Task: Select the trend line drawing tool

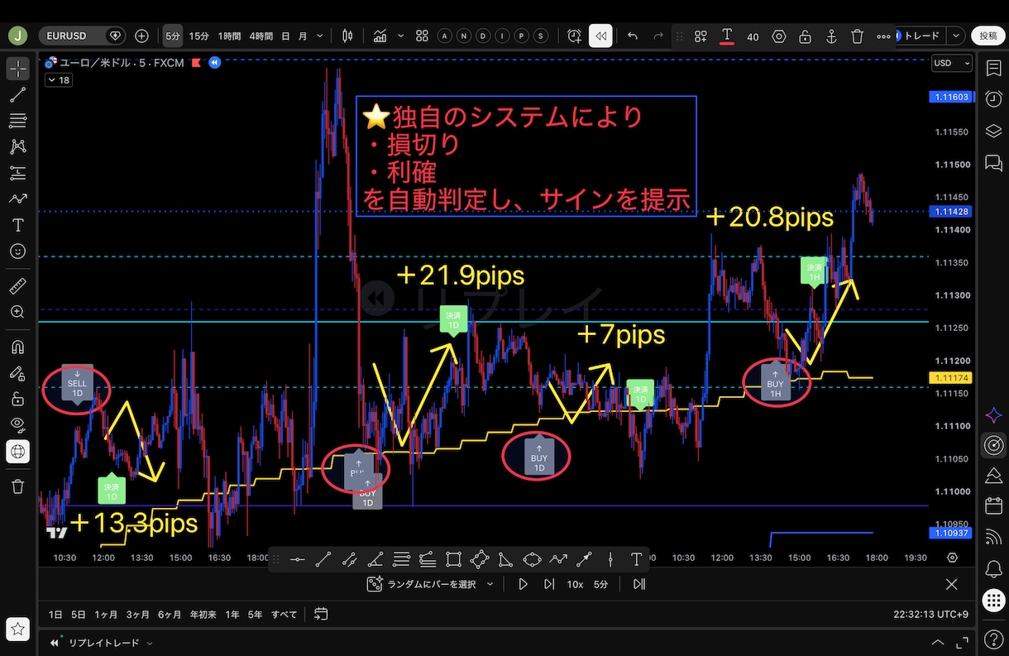Action: tap(17, 94)
